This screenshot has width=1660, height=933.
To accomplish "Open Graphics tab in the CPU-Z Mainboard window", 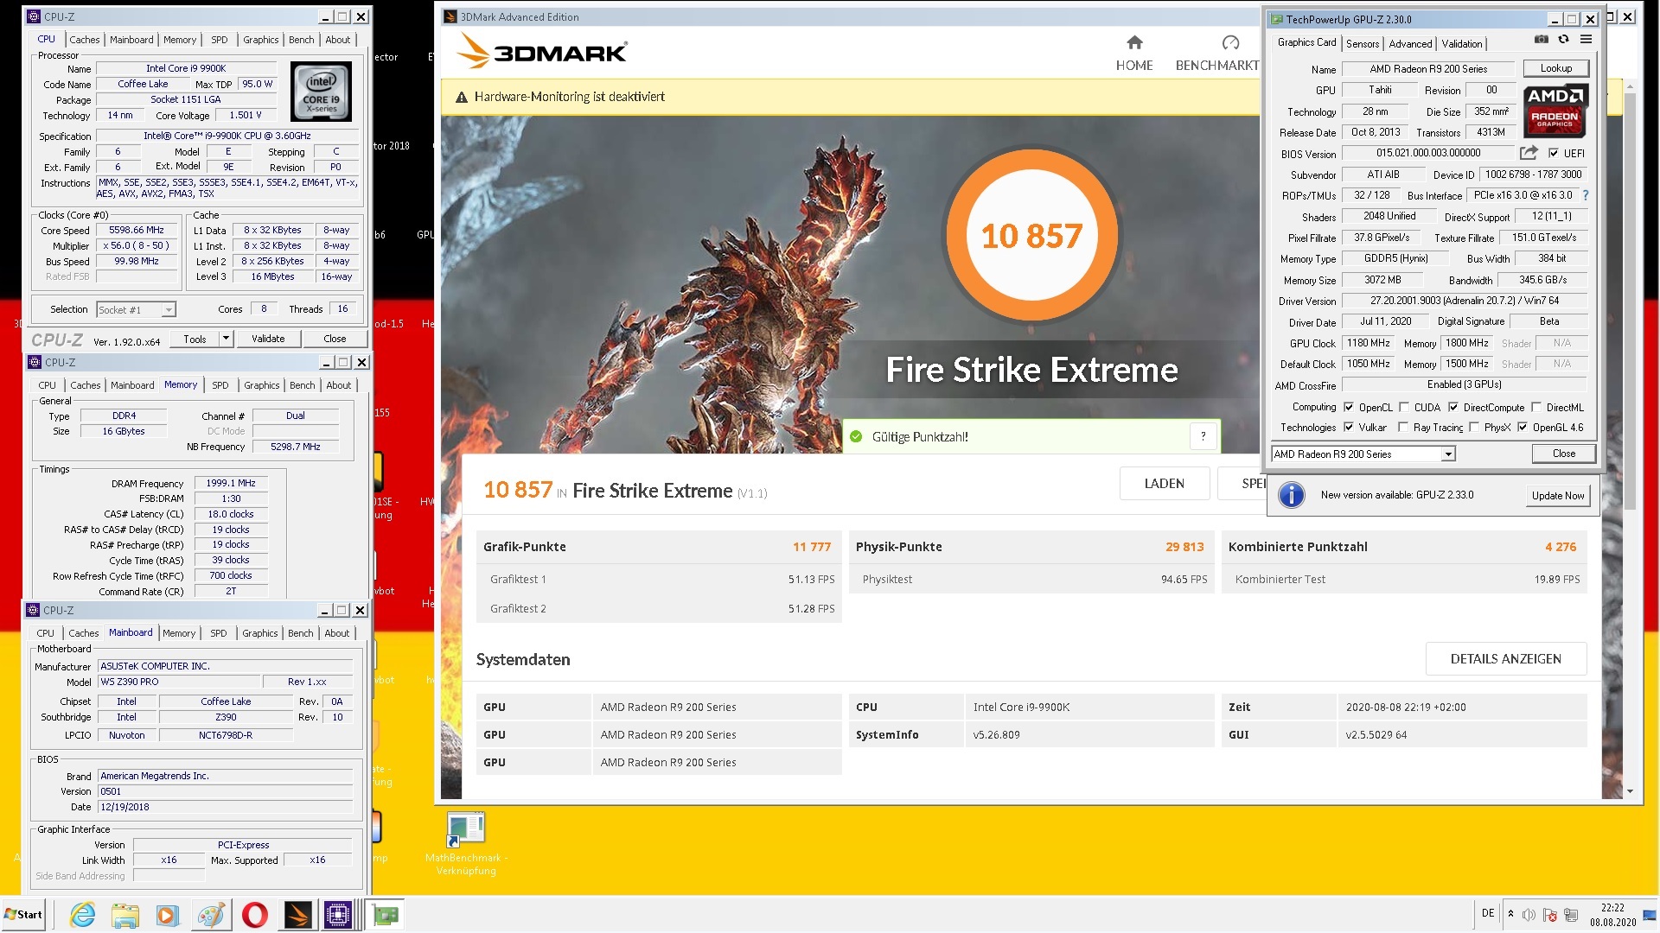I will tap(260, 633).
